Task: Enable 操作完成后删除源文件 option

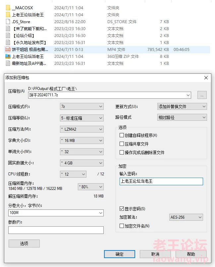Action: 122,153
